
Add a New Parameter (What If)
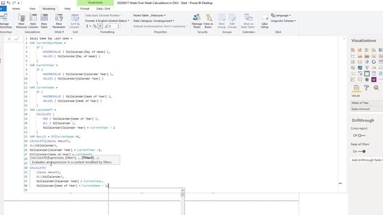59,21
